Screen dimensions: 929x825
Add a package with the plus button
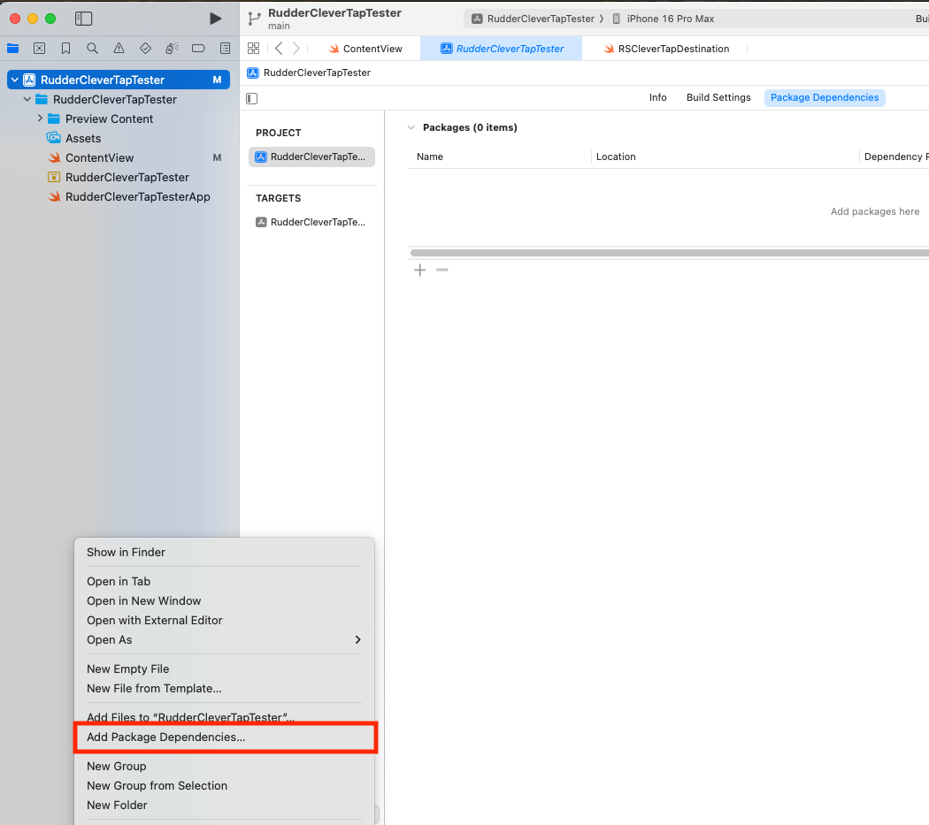click(x=420, y=270)
